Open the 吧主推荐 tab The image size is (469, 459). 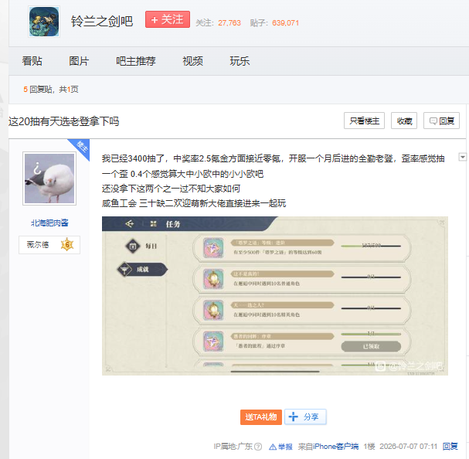(x=136, y=61)
